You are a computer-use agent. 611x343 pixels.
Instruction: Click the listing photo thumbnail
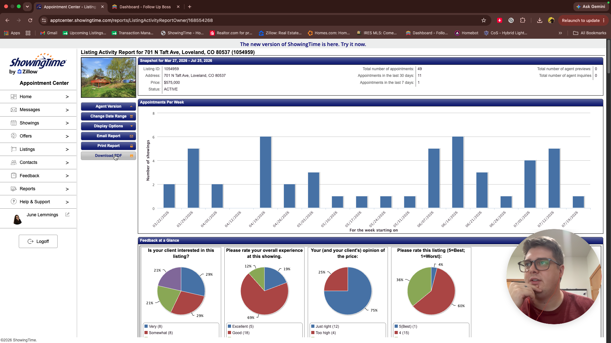(x=109, y=77)
